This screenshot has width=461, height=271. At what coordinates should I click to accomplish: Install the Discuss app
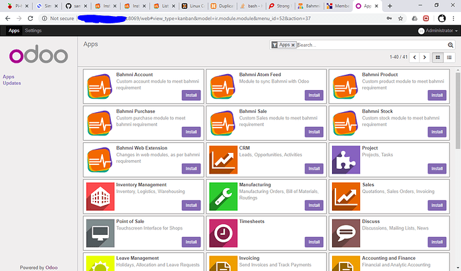click(x=437, y=242)
